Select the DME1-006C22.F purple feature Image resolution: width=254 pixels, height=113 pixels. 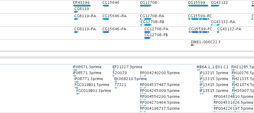tap(193, 45)
